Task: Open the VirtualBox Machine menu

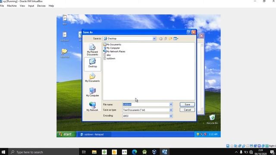Action: (x=12, y=6)
